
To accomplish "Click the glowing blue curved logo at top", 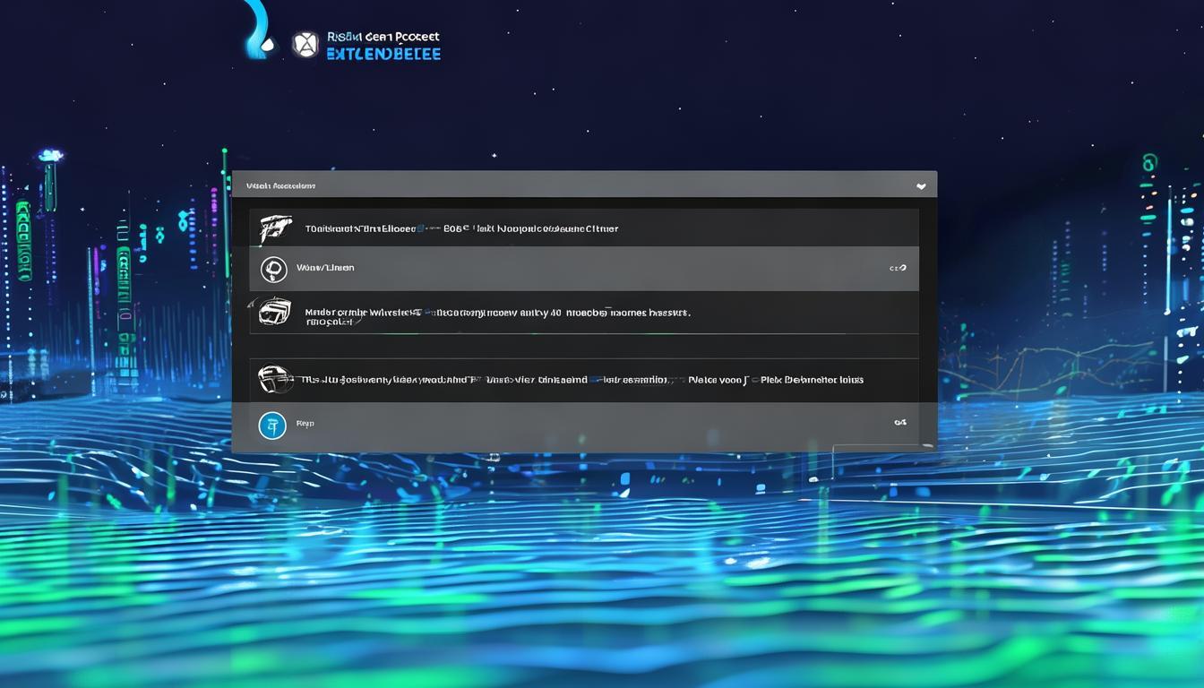I will [x=260, y=31].
